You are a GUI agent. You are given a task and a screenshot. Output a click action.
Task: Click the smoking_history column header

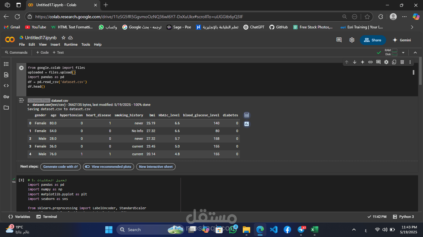[129, 115]
